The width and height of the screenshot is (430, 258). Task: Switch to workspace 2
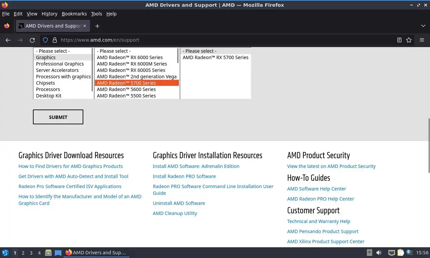click(x=23, y=253)
